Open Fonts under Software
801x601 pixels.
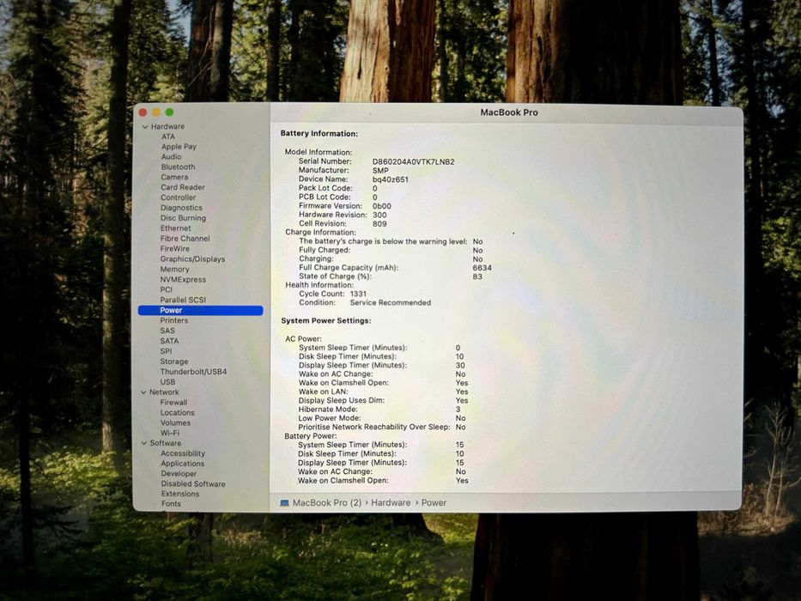[x=171, y=503]
